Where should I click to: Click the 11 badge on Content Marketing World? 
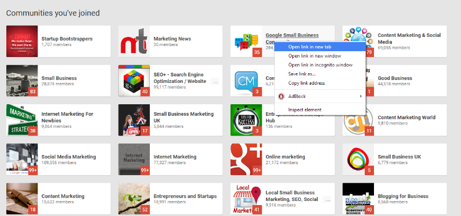369,131
